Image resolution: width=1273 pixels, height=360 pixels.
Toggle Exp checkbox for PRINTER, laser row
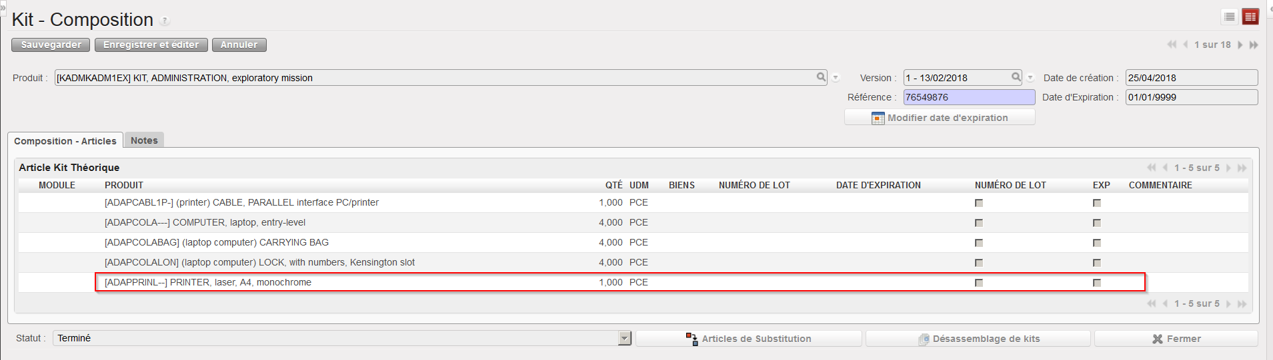(x=1097, y=283)
